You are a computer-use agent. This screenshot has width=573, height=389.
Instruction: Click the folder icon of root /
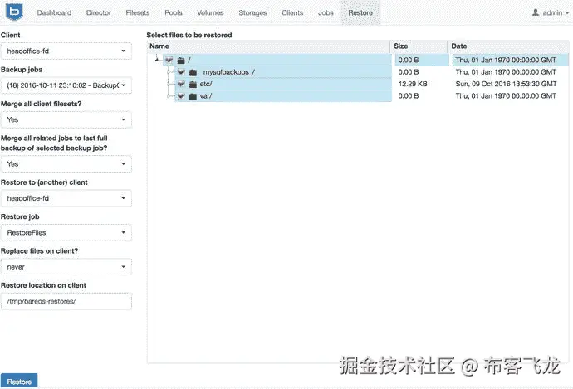[181, 61]
